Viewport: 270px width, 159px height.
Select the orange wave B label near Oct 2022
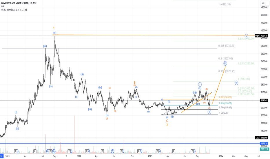135,82
